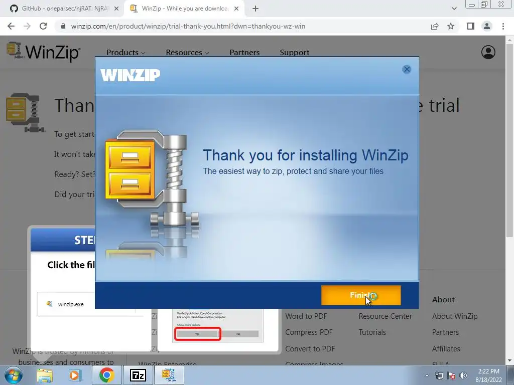
Task: Click the WinZip account user icon
Action: click(x=488, y=52)
